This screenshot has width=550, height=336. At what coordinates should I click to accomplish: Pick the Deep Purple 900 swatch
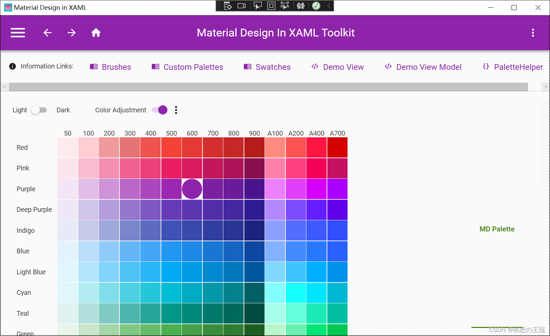[x=254, y=210]
